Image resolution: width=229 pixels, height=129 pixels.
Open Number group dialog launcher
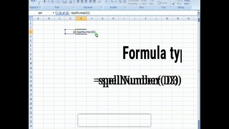point(125,7)
